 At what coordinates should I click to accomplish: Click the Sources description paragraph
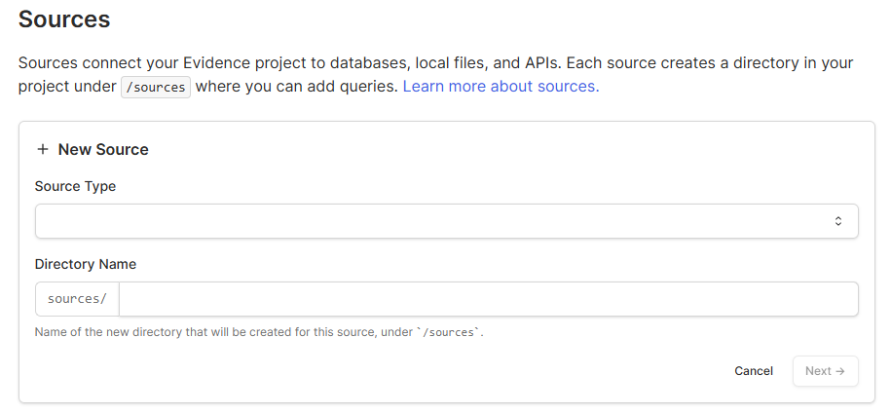pyautogui.click(x=436, y=74)
